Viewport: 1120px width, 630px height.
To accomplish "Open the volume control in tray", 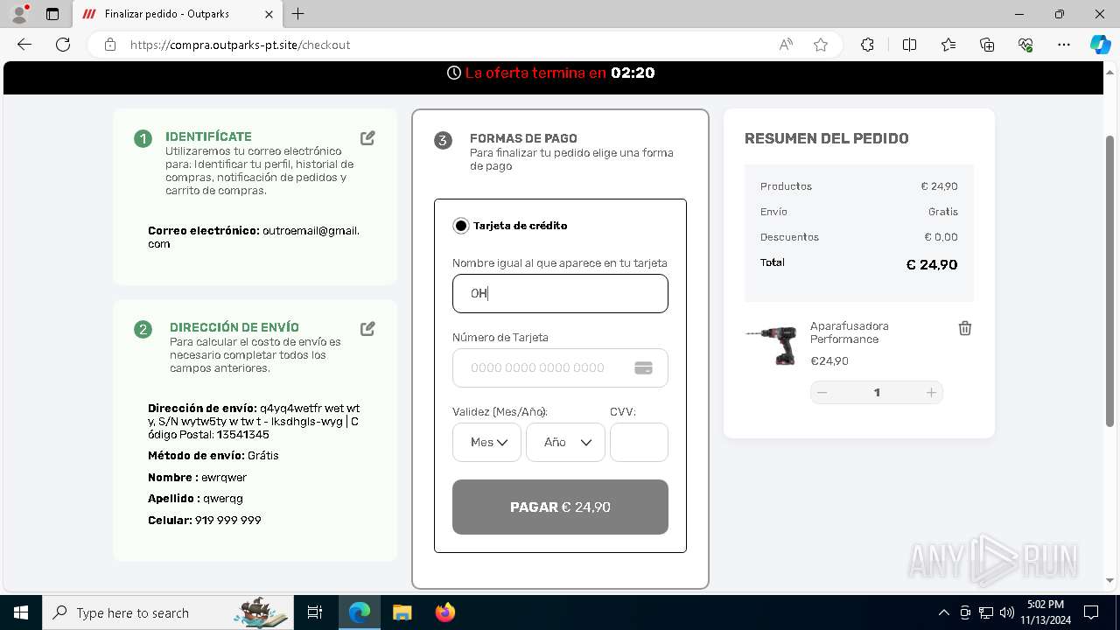I will tap(1007, 612).
